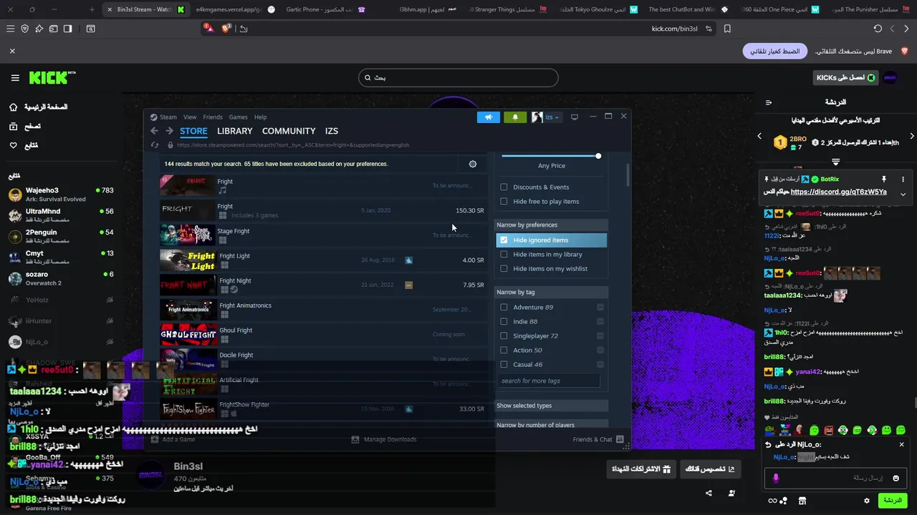Click search for more tags field

coord(548,381)
